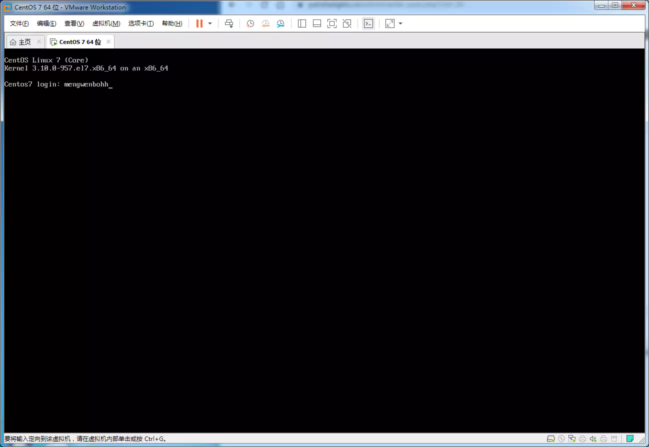The height and width of the screenshot is (447, 649).
Task: Open dropdown arrow next to suspend button
Action: pos(209,23)
